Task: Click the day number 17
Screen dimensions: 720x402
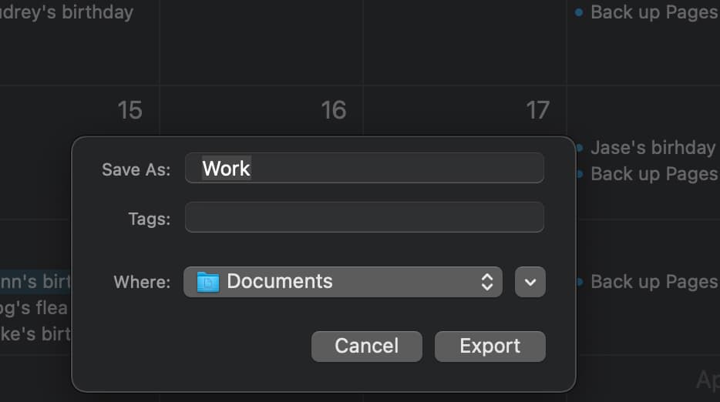Action: 537,110
